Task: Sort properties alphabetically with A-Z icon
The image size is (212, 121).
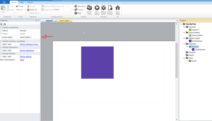Action: (5, 24)
